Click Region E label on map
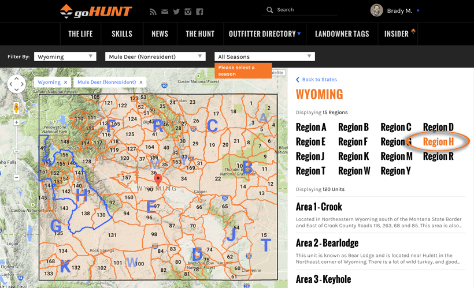474x288 pixels. point(151,207)
